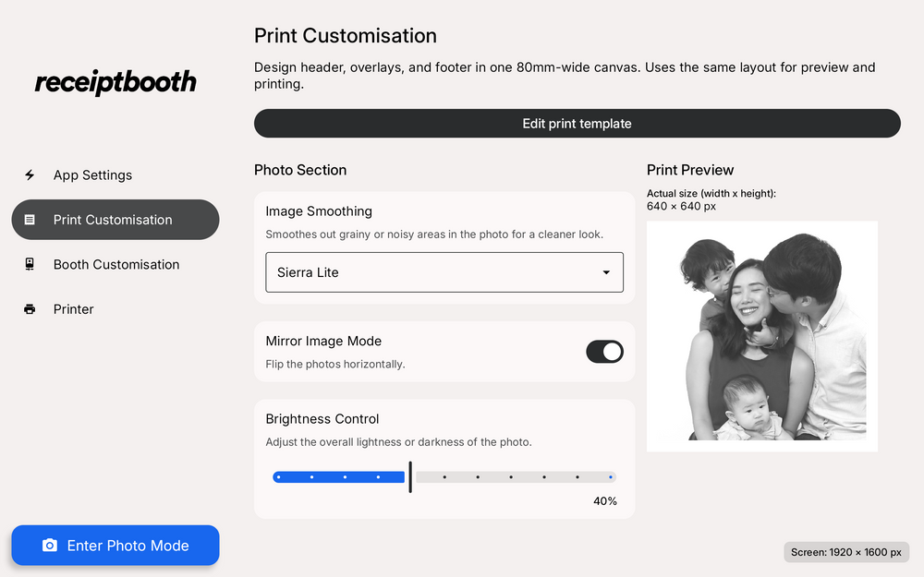Image resolution: width=924 pixels, height=577 pixels.
Task: Select Print Customisation in sidebar
Action: tap(115, 220)
